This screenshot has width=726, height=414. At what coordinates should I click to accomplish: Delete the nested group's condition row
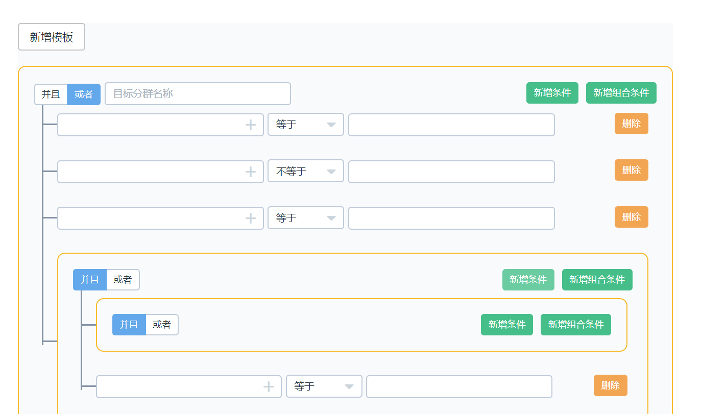(x=610, y=385)
